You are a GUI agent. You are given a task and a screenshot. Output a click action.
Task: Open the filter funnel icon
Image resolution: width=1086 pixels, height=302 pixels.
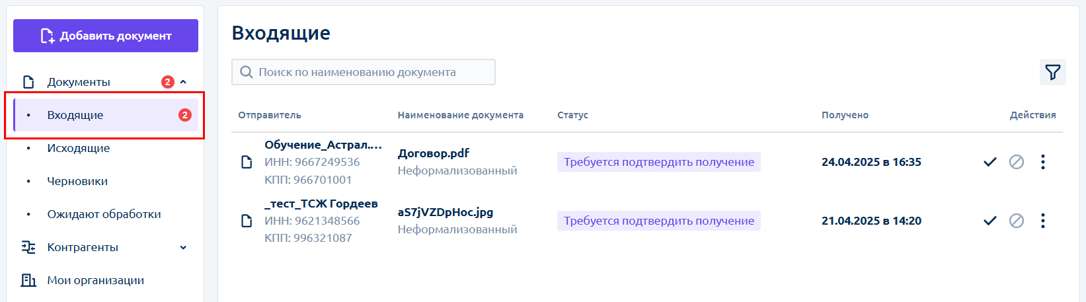pos(1052,72)
